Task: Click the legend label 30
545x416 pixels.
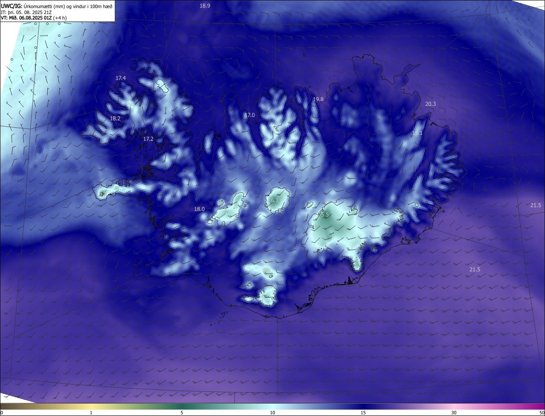Action: point(454,413)
